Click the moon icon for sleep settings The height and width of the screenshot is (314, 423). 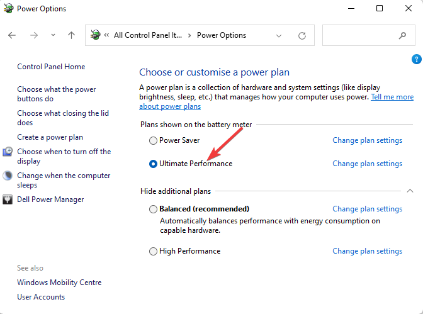point(8,176)
